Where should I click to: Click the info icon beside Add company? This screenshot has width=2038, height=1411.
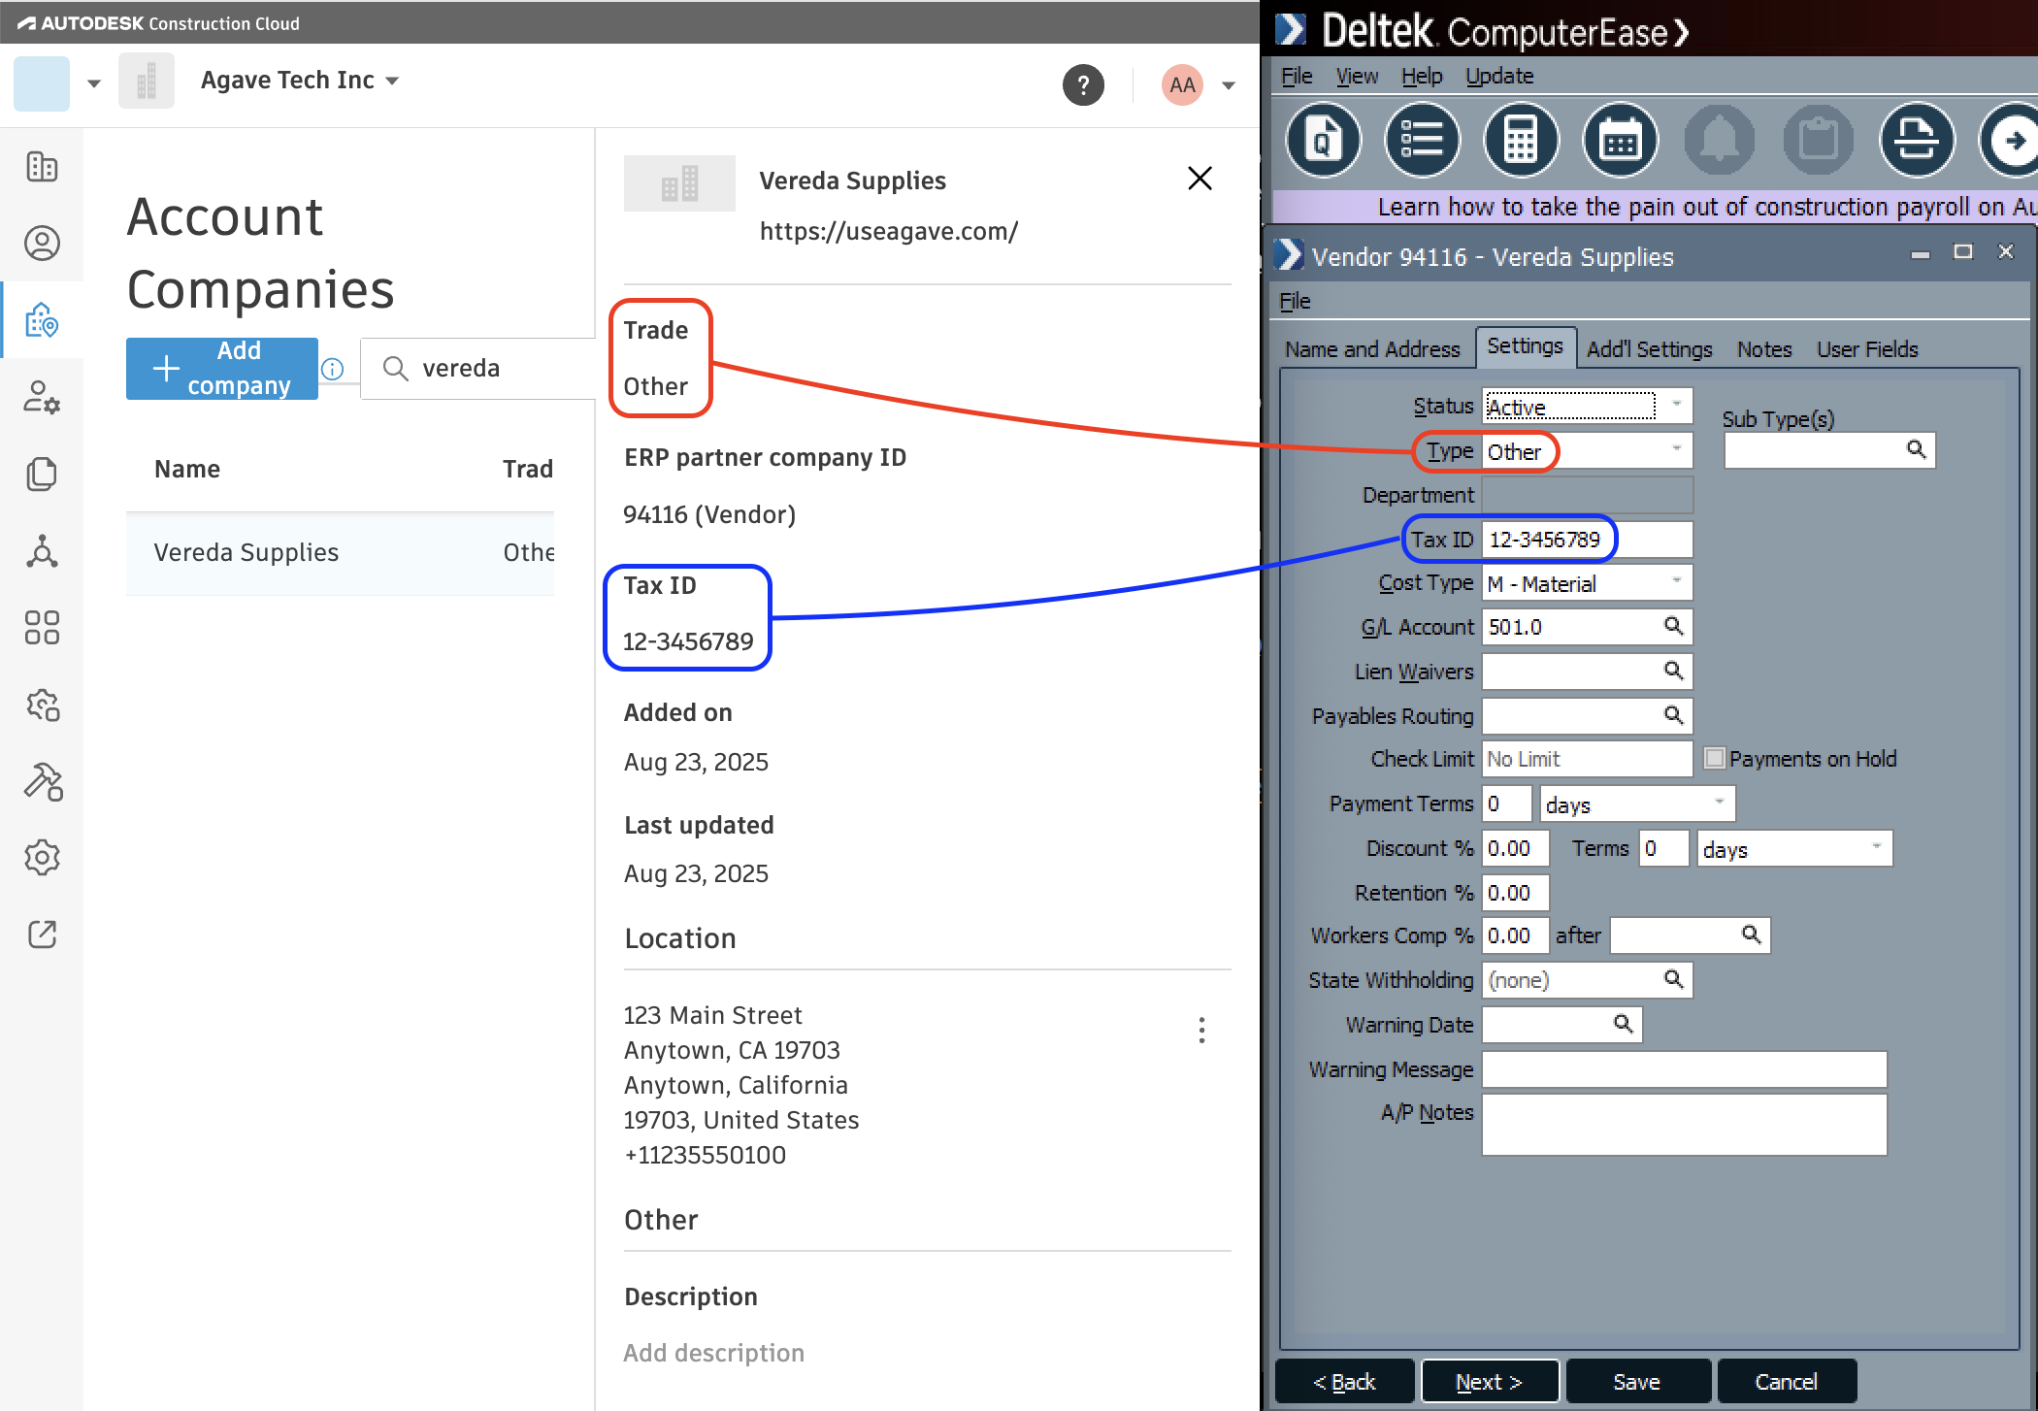[332, 369]
